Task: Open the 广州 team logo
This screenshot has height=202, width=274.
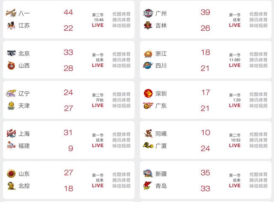Action: coord(148,13)
